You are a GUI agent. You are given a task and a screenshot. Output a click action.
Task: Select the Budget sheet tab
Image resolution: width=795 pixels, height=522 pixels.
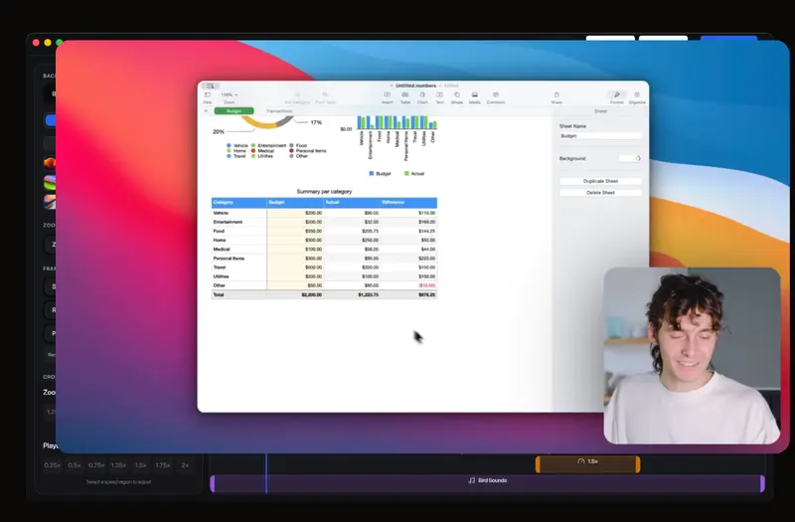pyautogui.click(x=234, y=111)
